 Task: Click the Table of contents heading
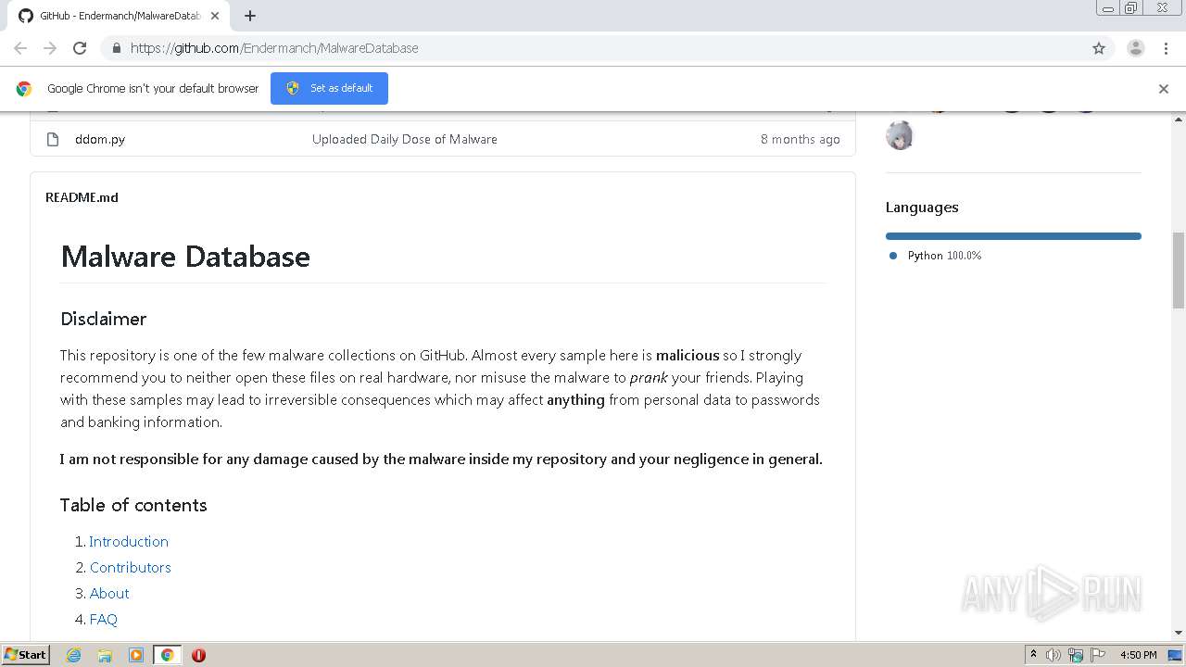133,505
